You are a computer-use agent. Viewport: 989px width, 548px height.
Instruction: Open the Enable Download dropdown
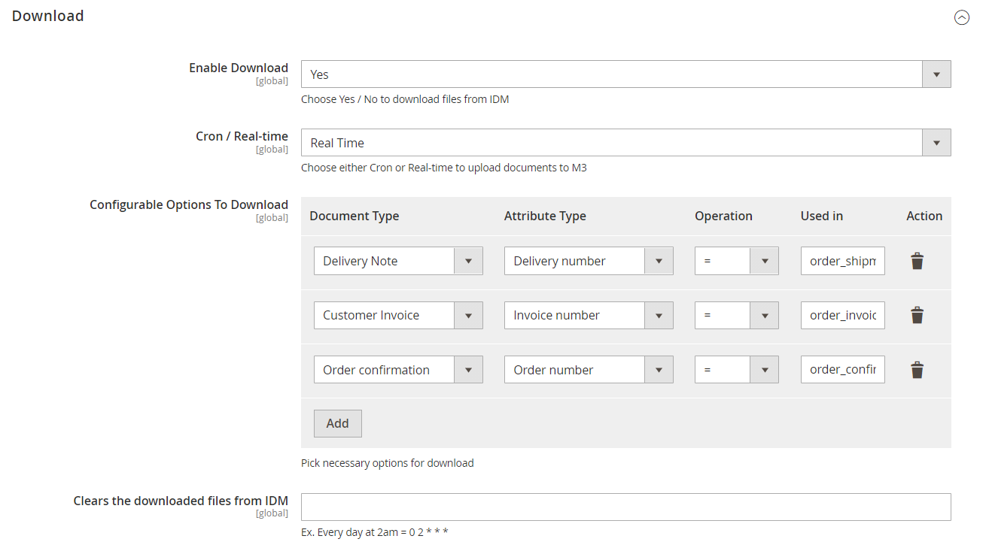(x=625, y=74)
